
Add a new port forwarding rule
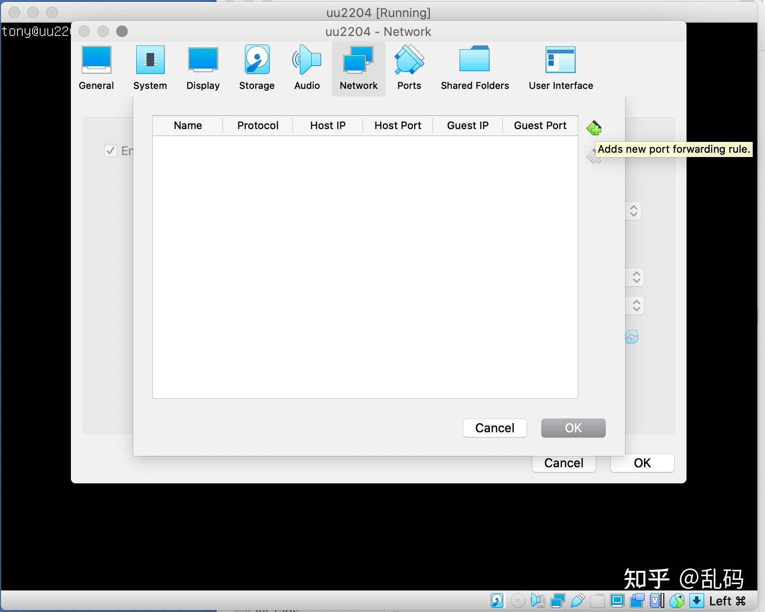tap(593, 127)
